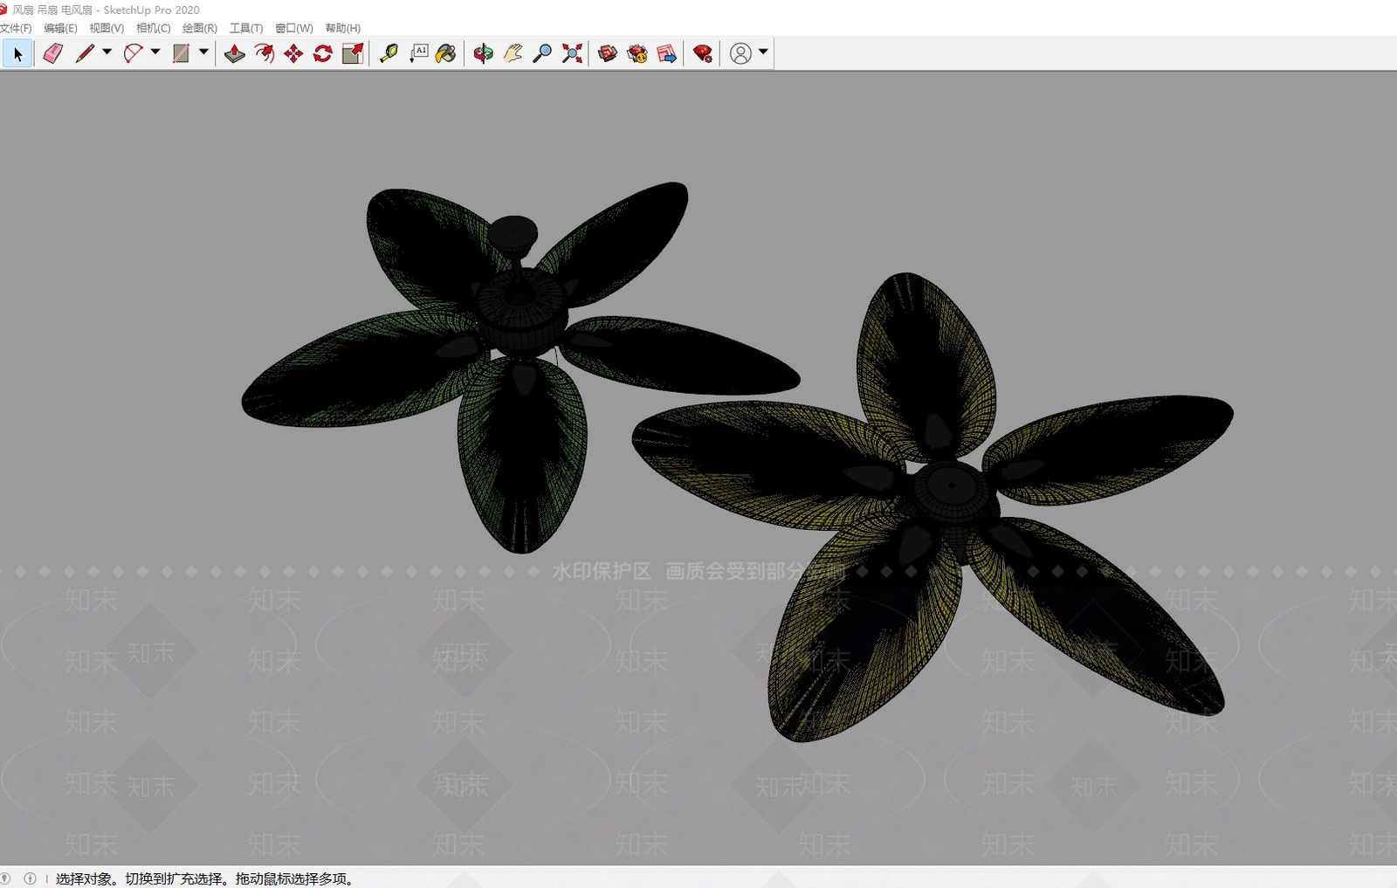Viewport: 1397px width, 888px height.
Task: Pick the Tape Measure tool
Action: pos(389,54)
